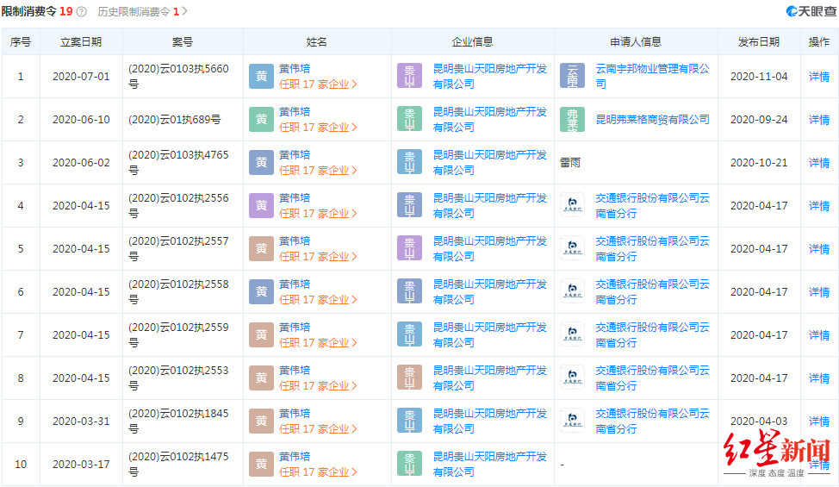Expand 任职 17 家企业 in row 3
Image resolution: width=839 pixels, height=487 pixels.
[x=318, y=171]
